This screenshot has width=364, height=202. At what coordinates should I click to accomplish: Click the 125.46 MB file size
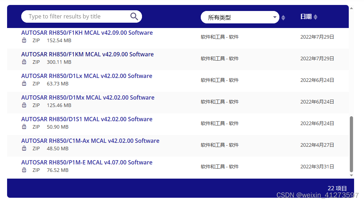click(x=59, y=105)
